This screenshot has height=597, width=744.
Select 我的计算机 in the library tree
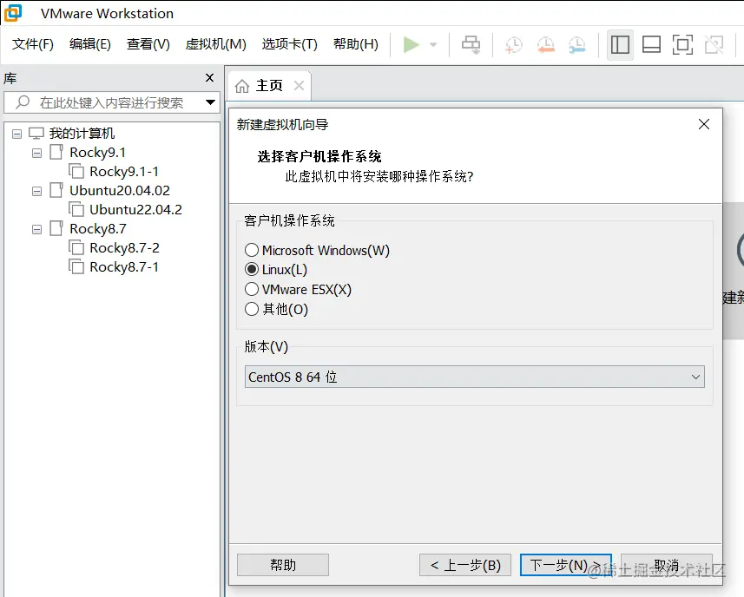(x=82, y=134)
